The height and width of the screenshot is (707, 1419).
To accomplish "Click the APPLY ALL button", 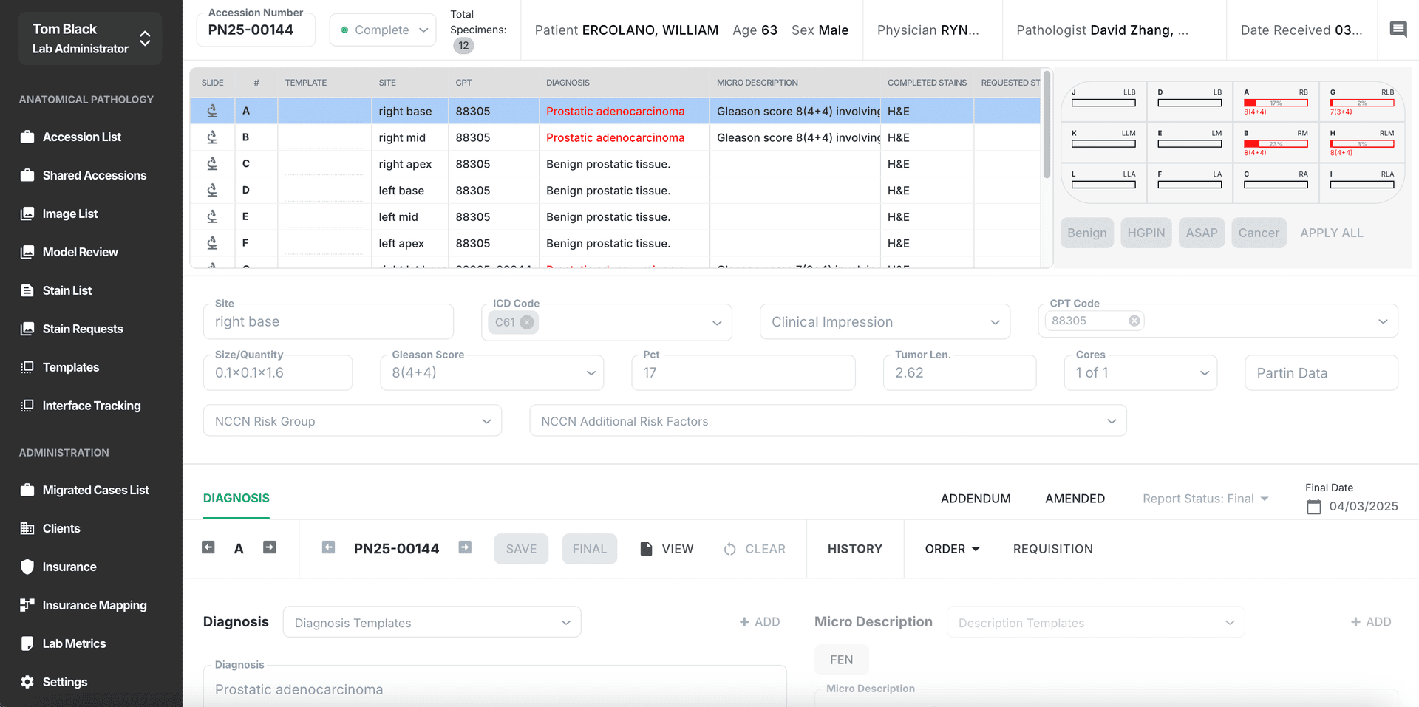I will point(1331,233).
